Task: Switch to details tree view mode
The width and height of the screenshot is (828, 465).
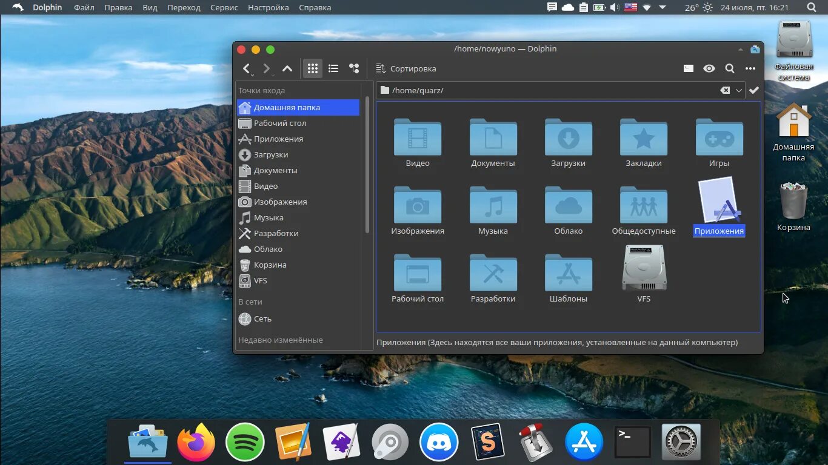Action: pos(354,68)
